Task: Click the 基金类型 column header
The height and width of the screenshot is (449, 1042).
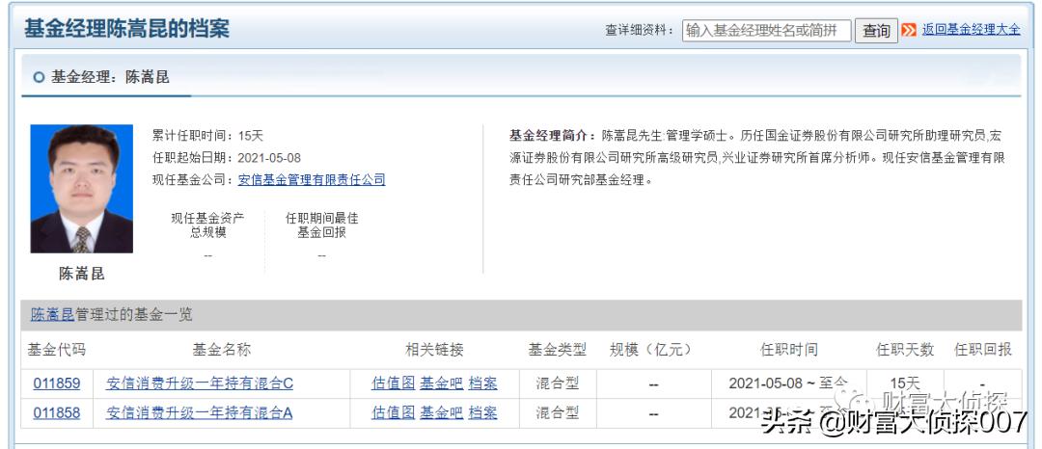Action: tap(558, 350)
